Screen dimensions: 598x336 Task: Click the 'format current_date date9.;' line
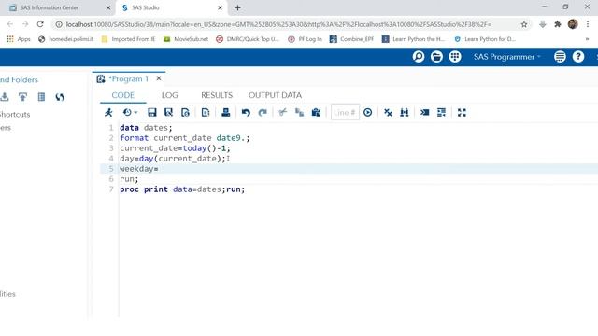click(185, 138)
